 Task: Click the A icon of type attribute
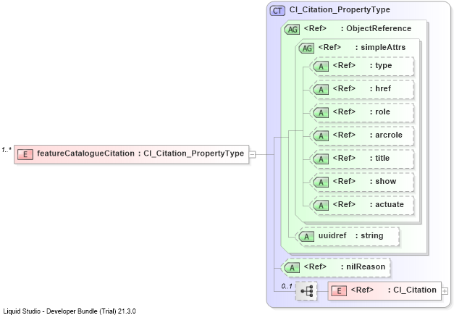(x=321, y=67)
